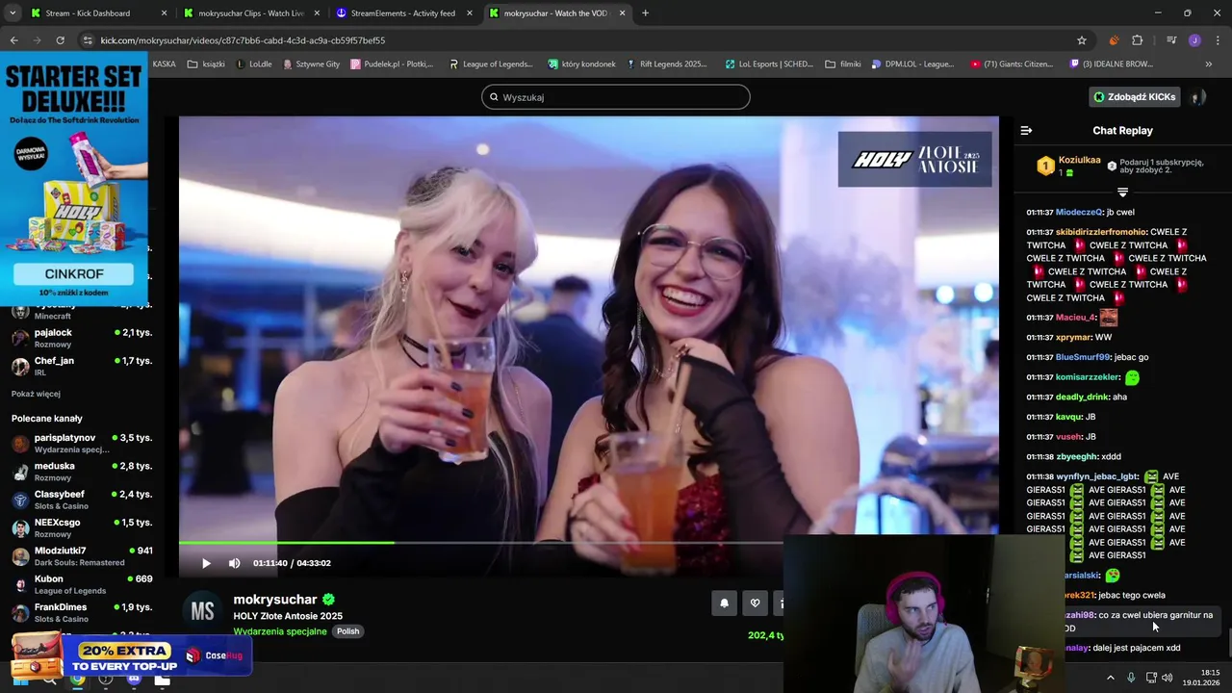This screenshot has width=1232, height=693.
Task: View site information icon in address bar
Action: pyautogui.click(x=88, y=40)
